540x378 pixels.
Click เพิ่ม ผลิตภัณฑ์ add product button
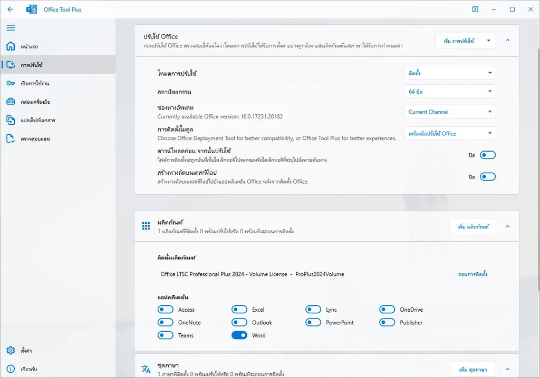(473, 226)
